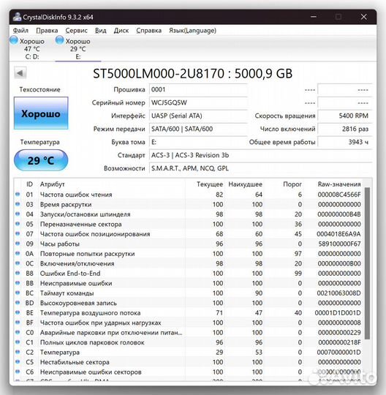Open the Язык(Language) menu

tap(192, 31)
